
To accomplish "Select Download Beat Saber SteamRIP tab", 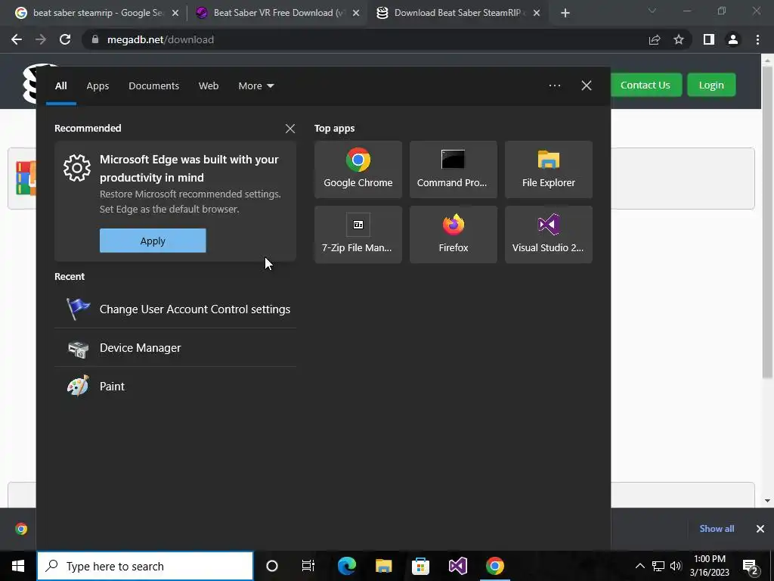I will tap(457, 13).
